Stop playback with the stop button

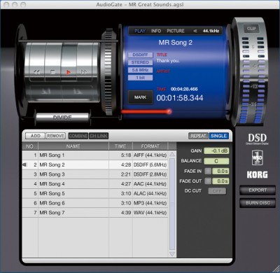(x=53, y=72)
